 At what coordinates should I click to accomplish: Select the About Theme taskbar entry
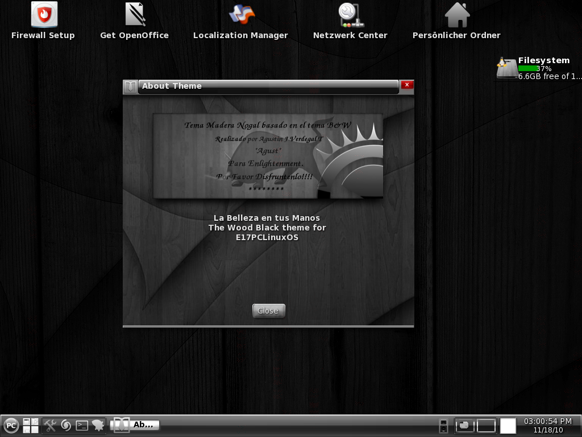(135, 424)
